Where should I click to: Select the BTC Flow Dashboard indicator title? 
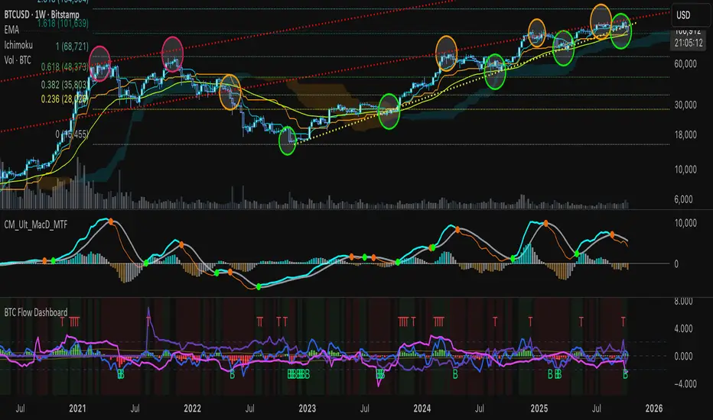click(36, 312)
